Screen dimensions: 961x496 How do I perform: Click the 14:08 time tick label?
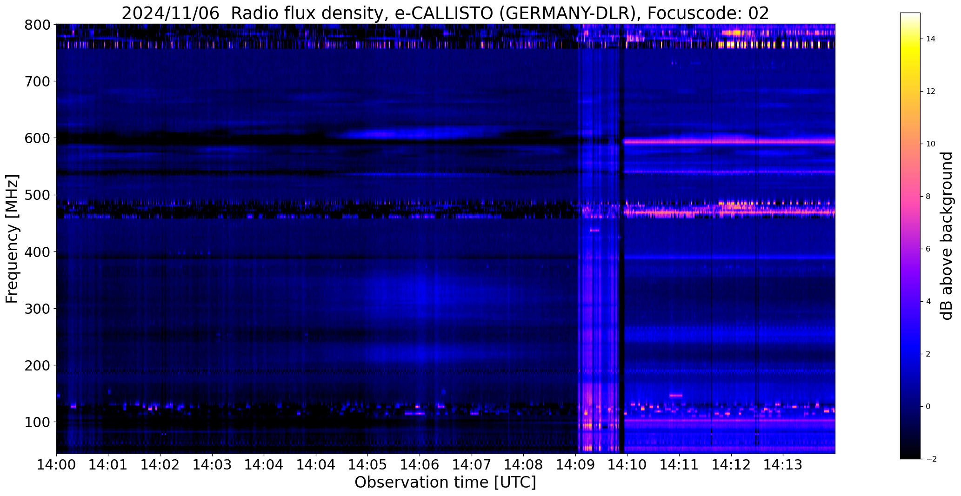[x=524, y=464]
